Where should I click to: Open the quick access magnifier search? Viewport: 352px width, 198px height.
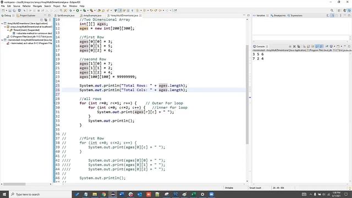[x=332, y=10]
